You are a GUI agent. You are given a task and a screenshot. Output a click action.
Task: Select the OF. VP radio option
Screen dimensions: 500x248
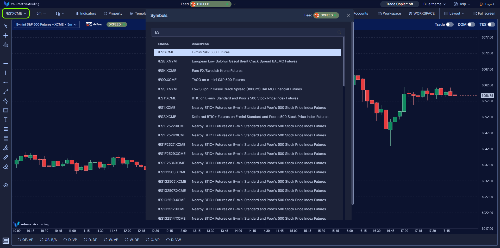click(26, 240)
